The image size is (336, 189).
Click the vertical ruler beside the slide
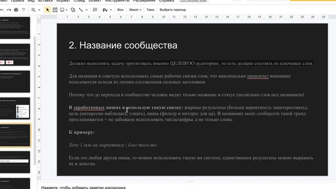39,100
